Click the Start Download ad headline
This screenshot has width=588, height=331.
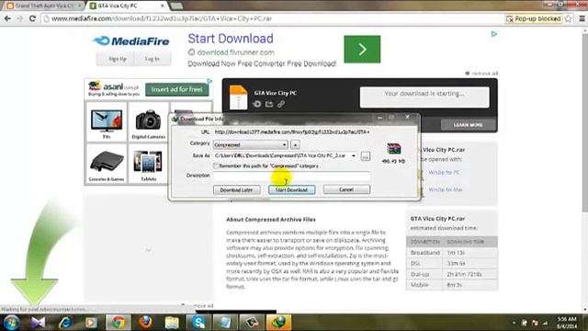pyautogui.click(x=231, y=39)
